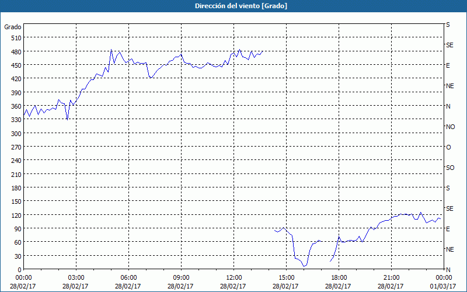
Task: Click the 15:00 time axis label
Action: tap(286, 278)
